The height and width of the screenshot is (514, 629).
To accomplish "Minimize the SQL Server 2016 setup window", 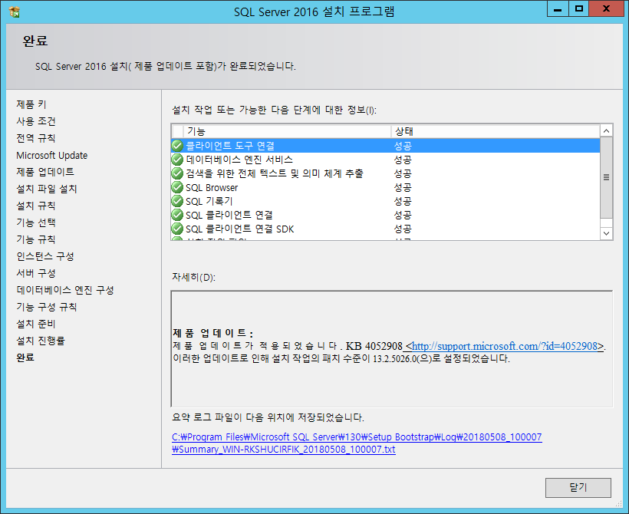I will coord(558,9).
